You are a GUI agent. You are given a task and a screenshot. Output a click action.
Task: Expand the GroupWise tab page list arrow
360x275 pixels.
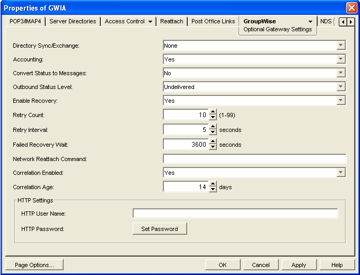click(310, 22)
